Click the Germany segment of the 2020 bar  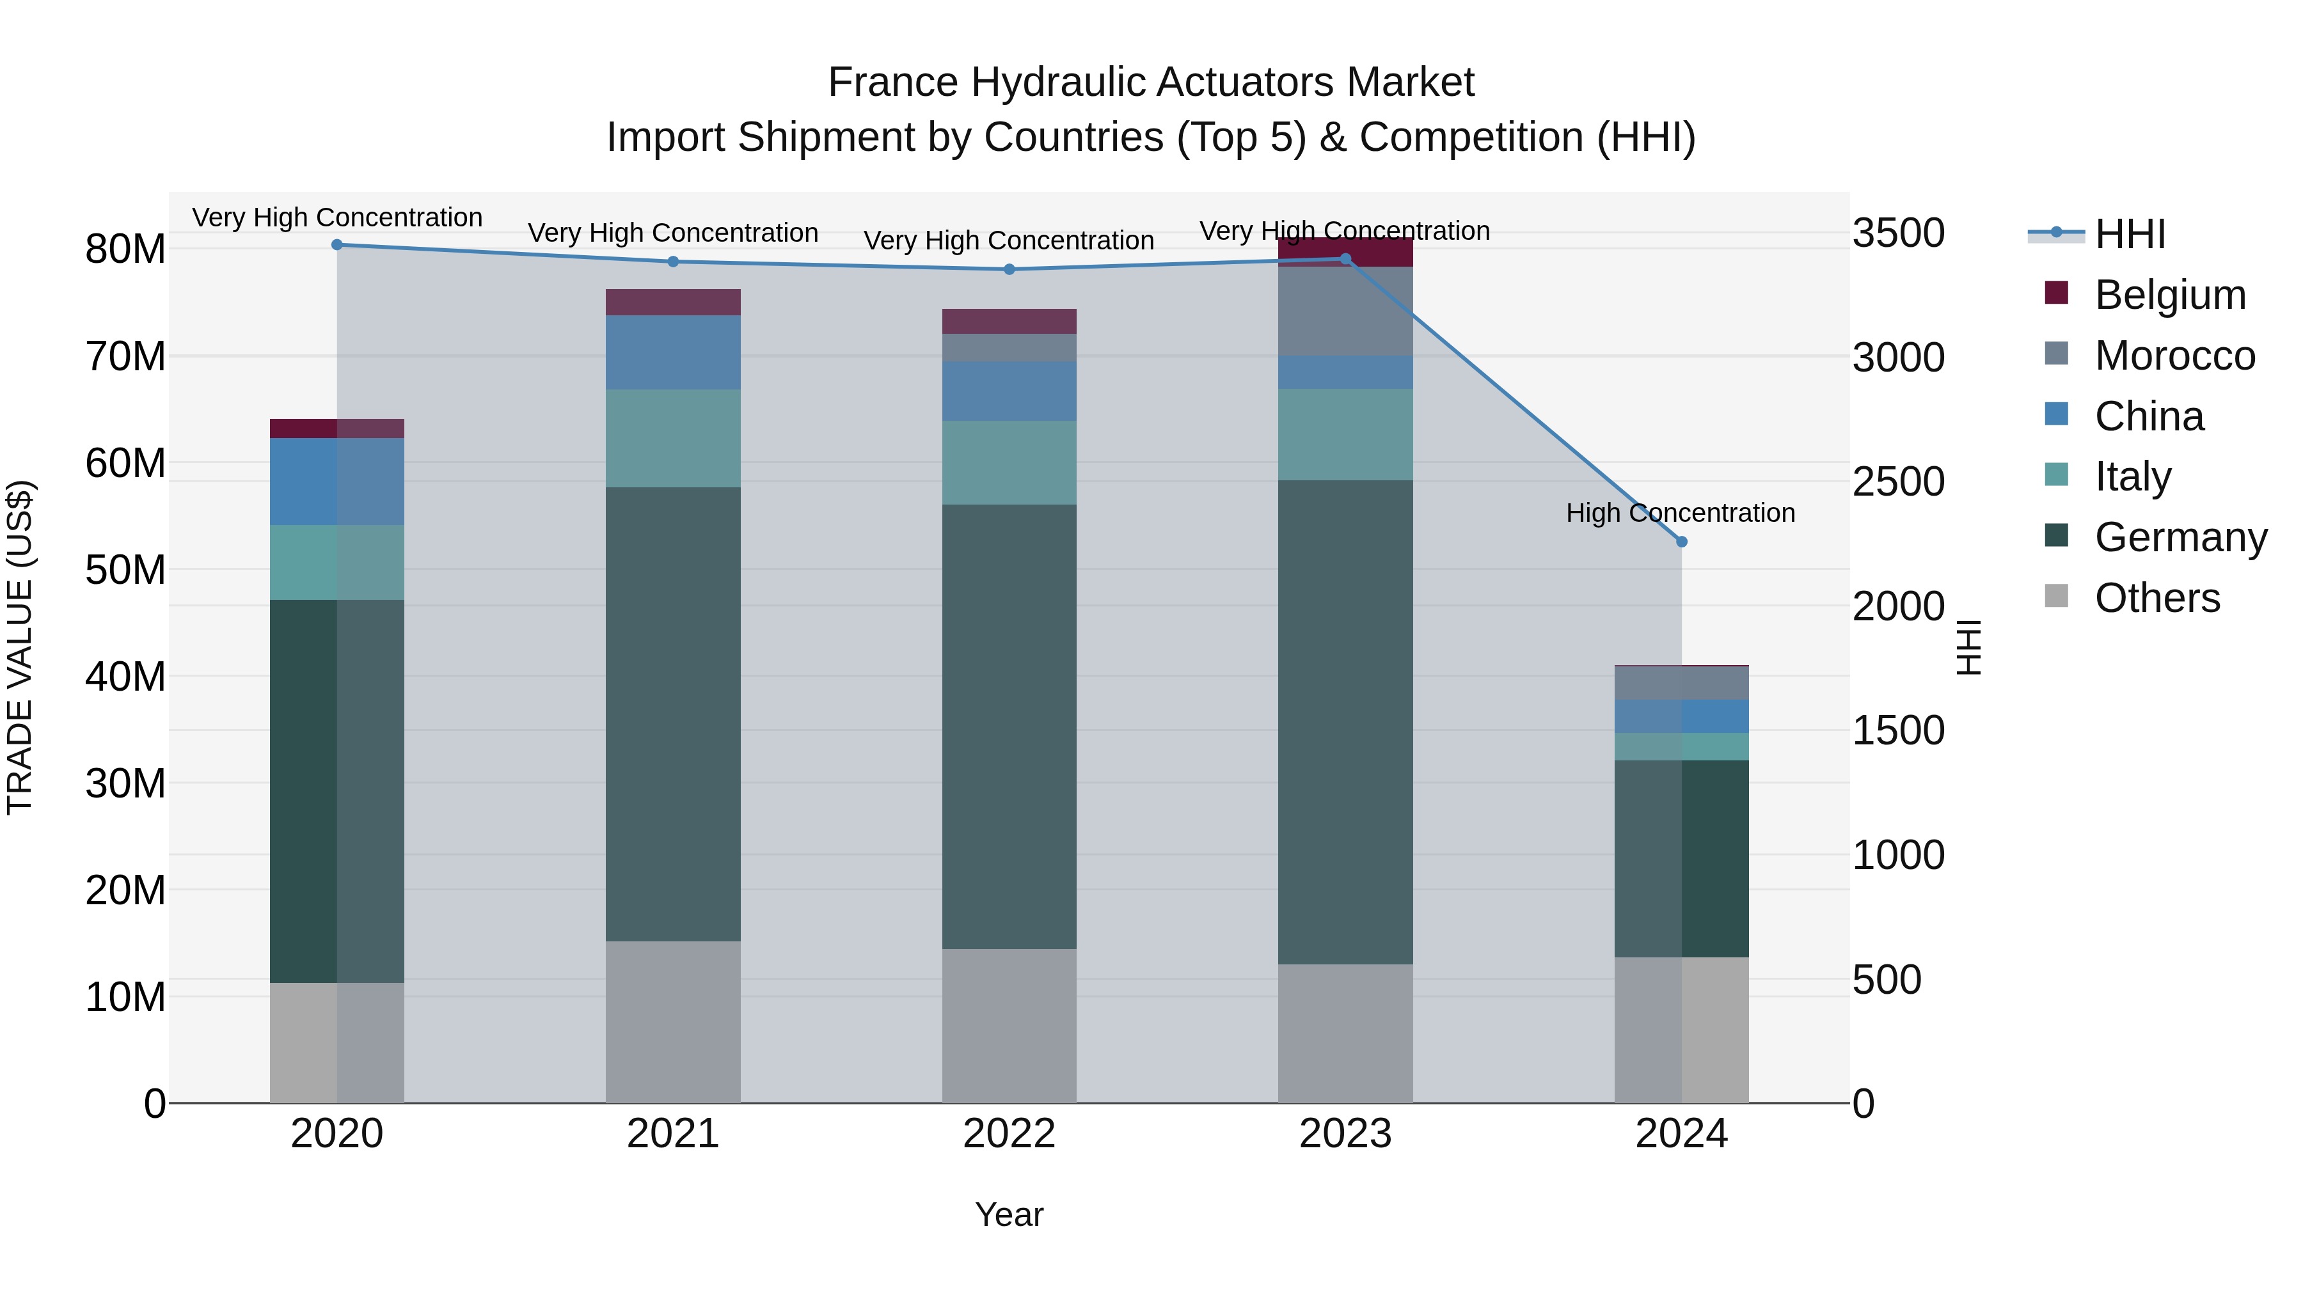click(x=337, y=791)
